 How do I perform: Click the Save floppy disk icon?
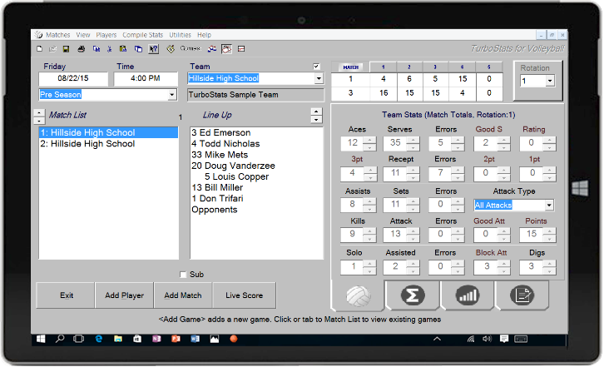[x=66, y=49]
